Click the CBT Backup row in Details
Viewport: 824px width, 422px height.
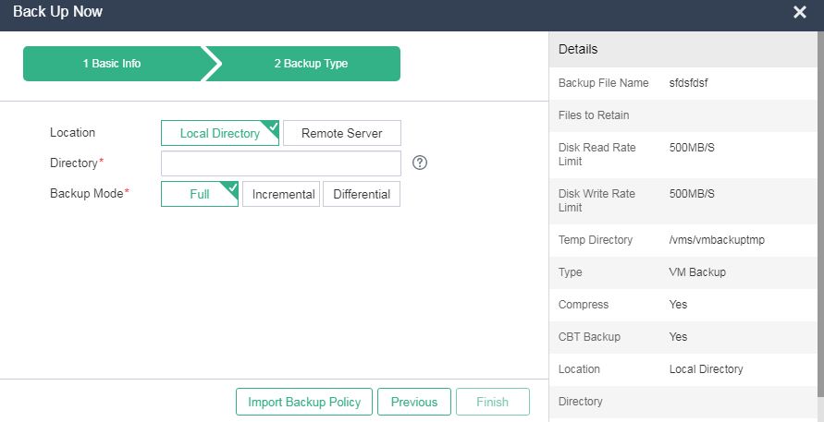[683, 337]
